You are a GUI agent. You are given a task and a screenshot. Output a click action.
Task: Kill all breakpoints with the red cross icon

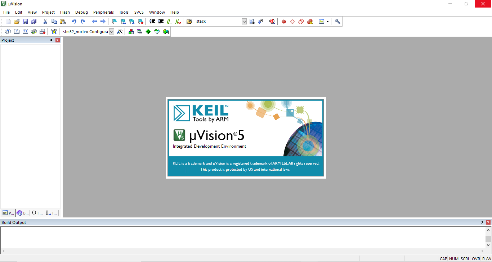310,21
